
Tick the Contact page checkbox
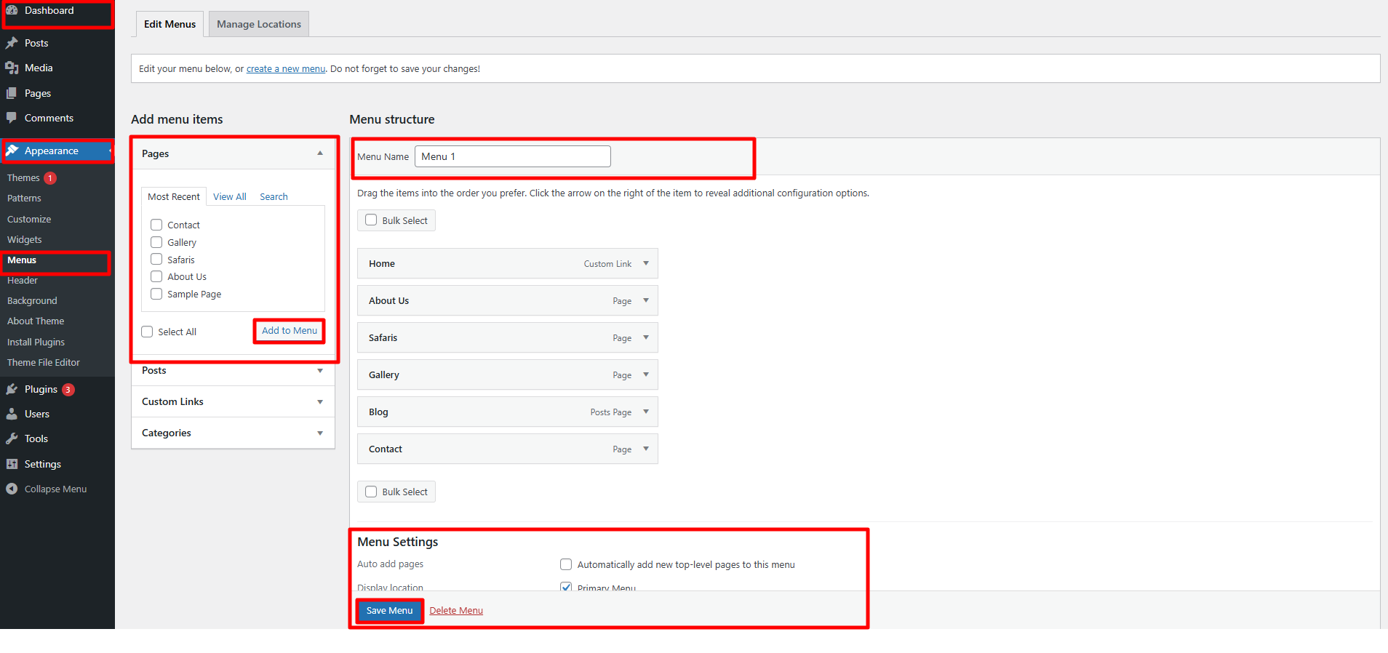pos(156,225)
